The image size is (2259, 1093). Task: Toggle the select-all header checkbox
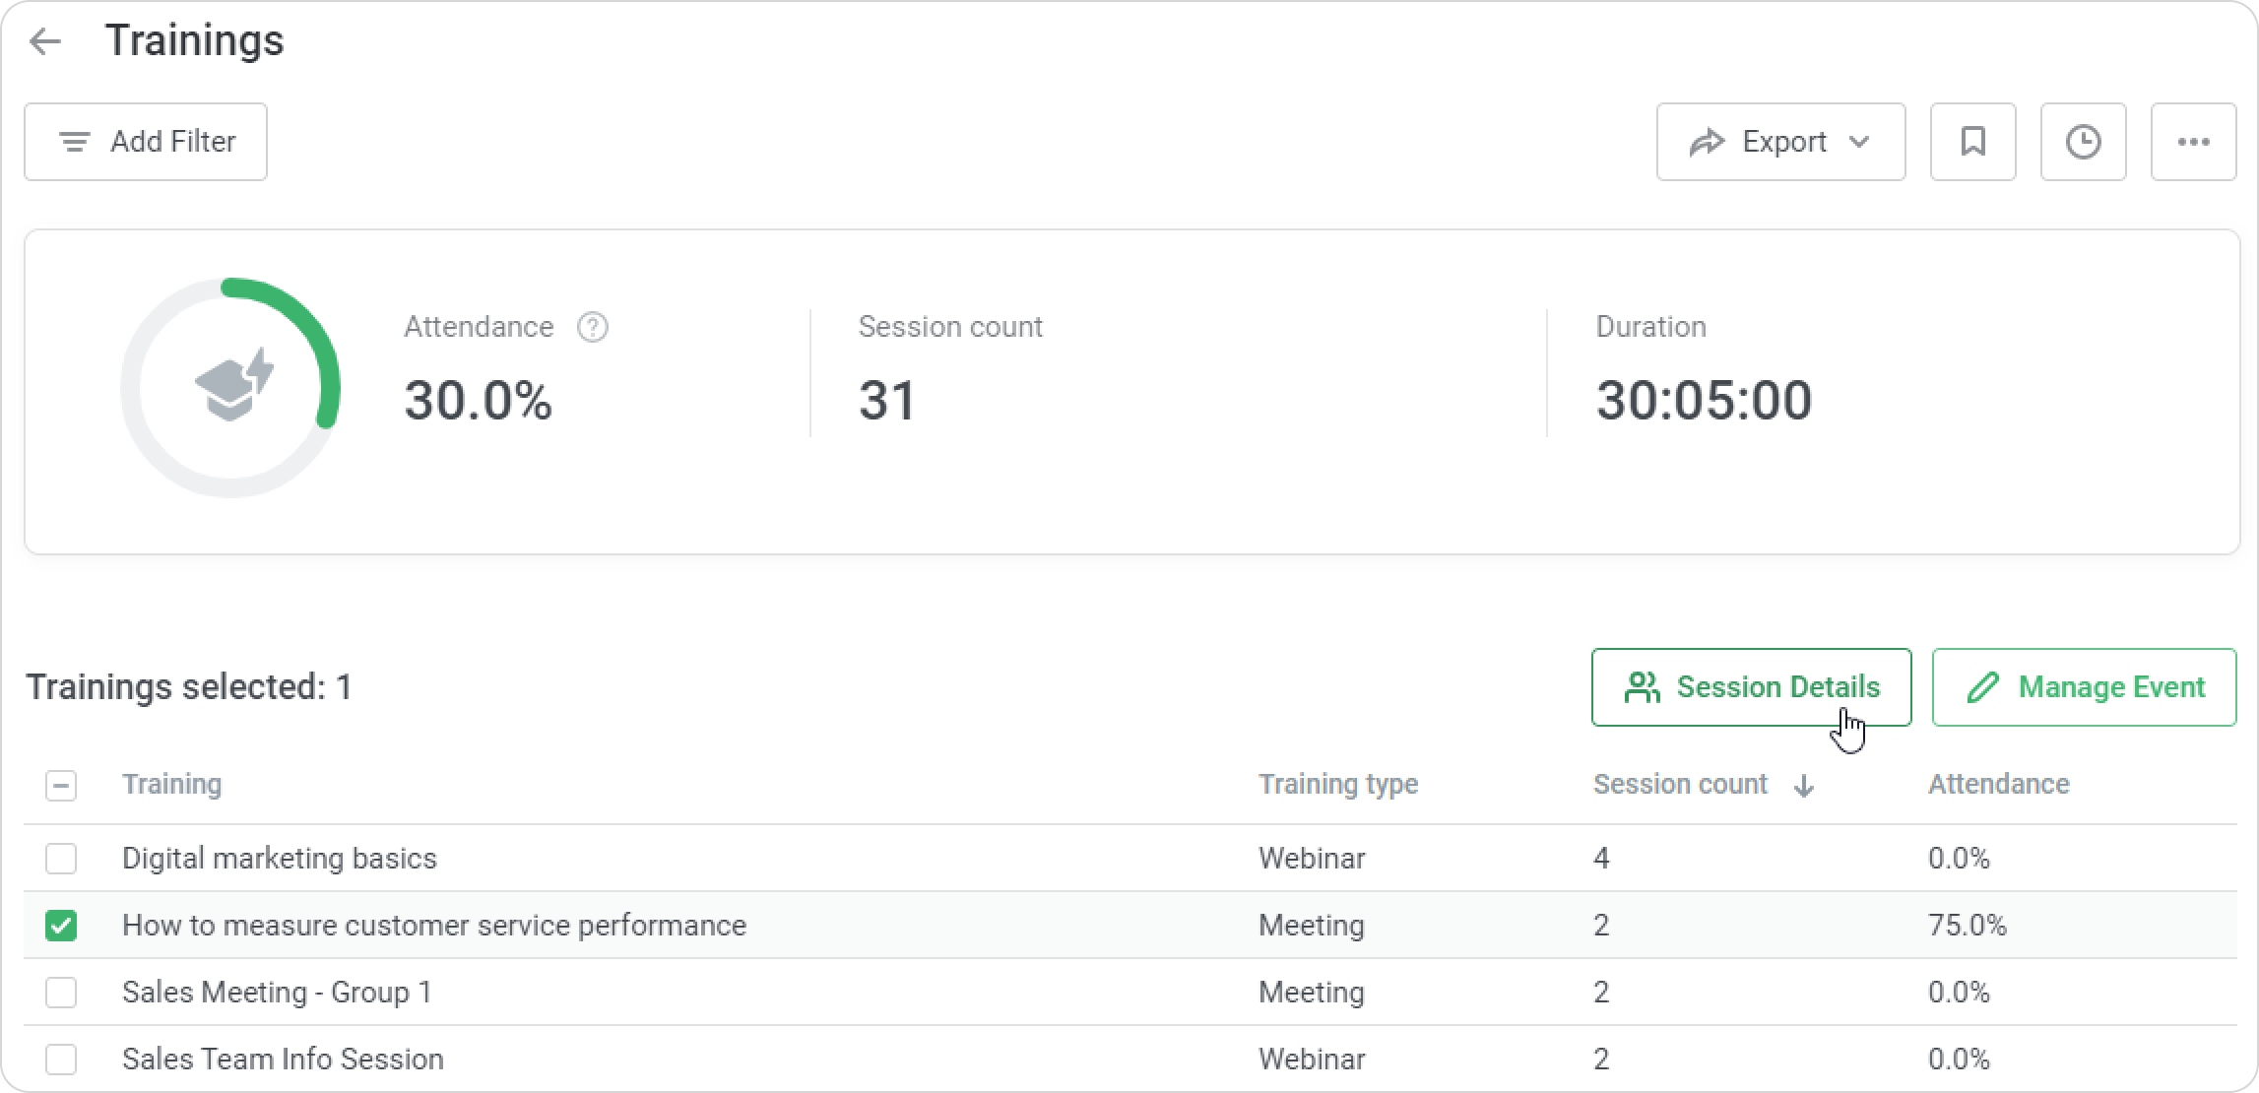[61, 786]
